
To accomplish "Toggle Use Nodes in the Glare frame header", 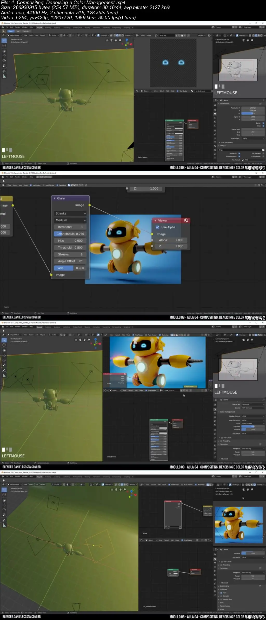I will (31, 185).
